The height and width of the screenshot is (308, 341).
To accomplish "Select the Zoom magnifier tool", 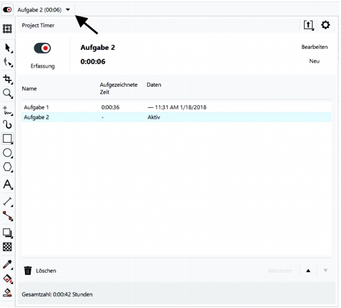I will (7, 93).
